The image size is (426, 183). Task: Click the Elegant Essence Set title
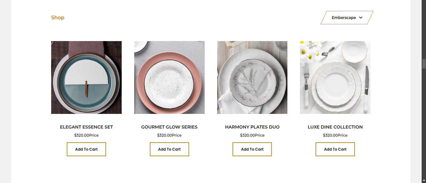tap(86, 127)
